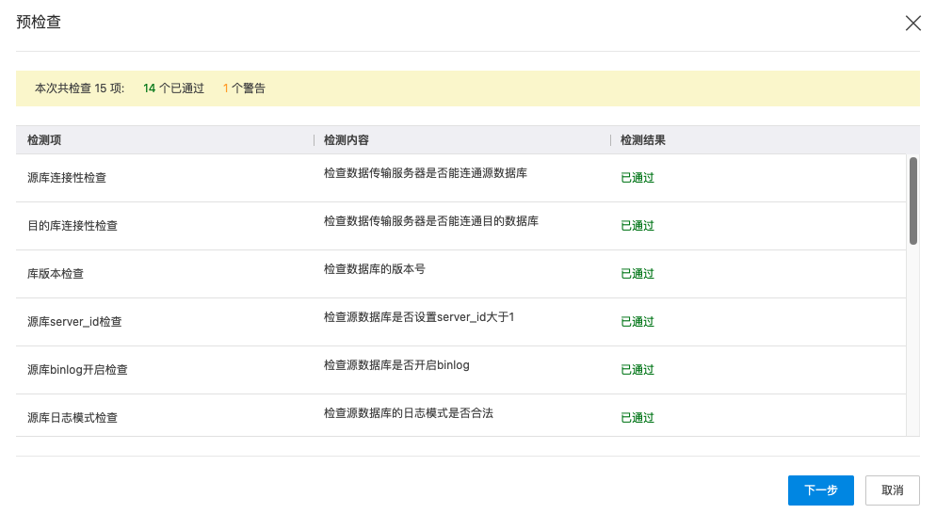The height and width of the screenshot is (514, 936).
Task: Click the 检测项 column header
Action: [44, 140]
